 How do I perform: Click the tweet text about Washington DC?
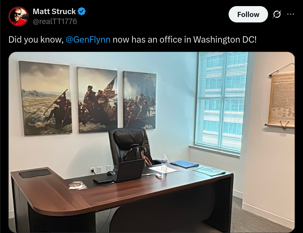(x=132, y=40)
